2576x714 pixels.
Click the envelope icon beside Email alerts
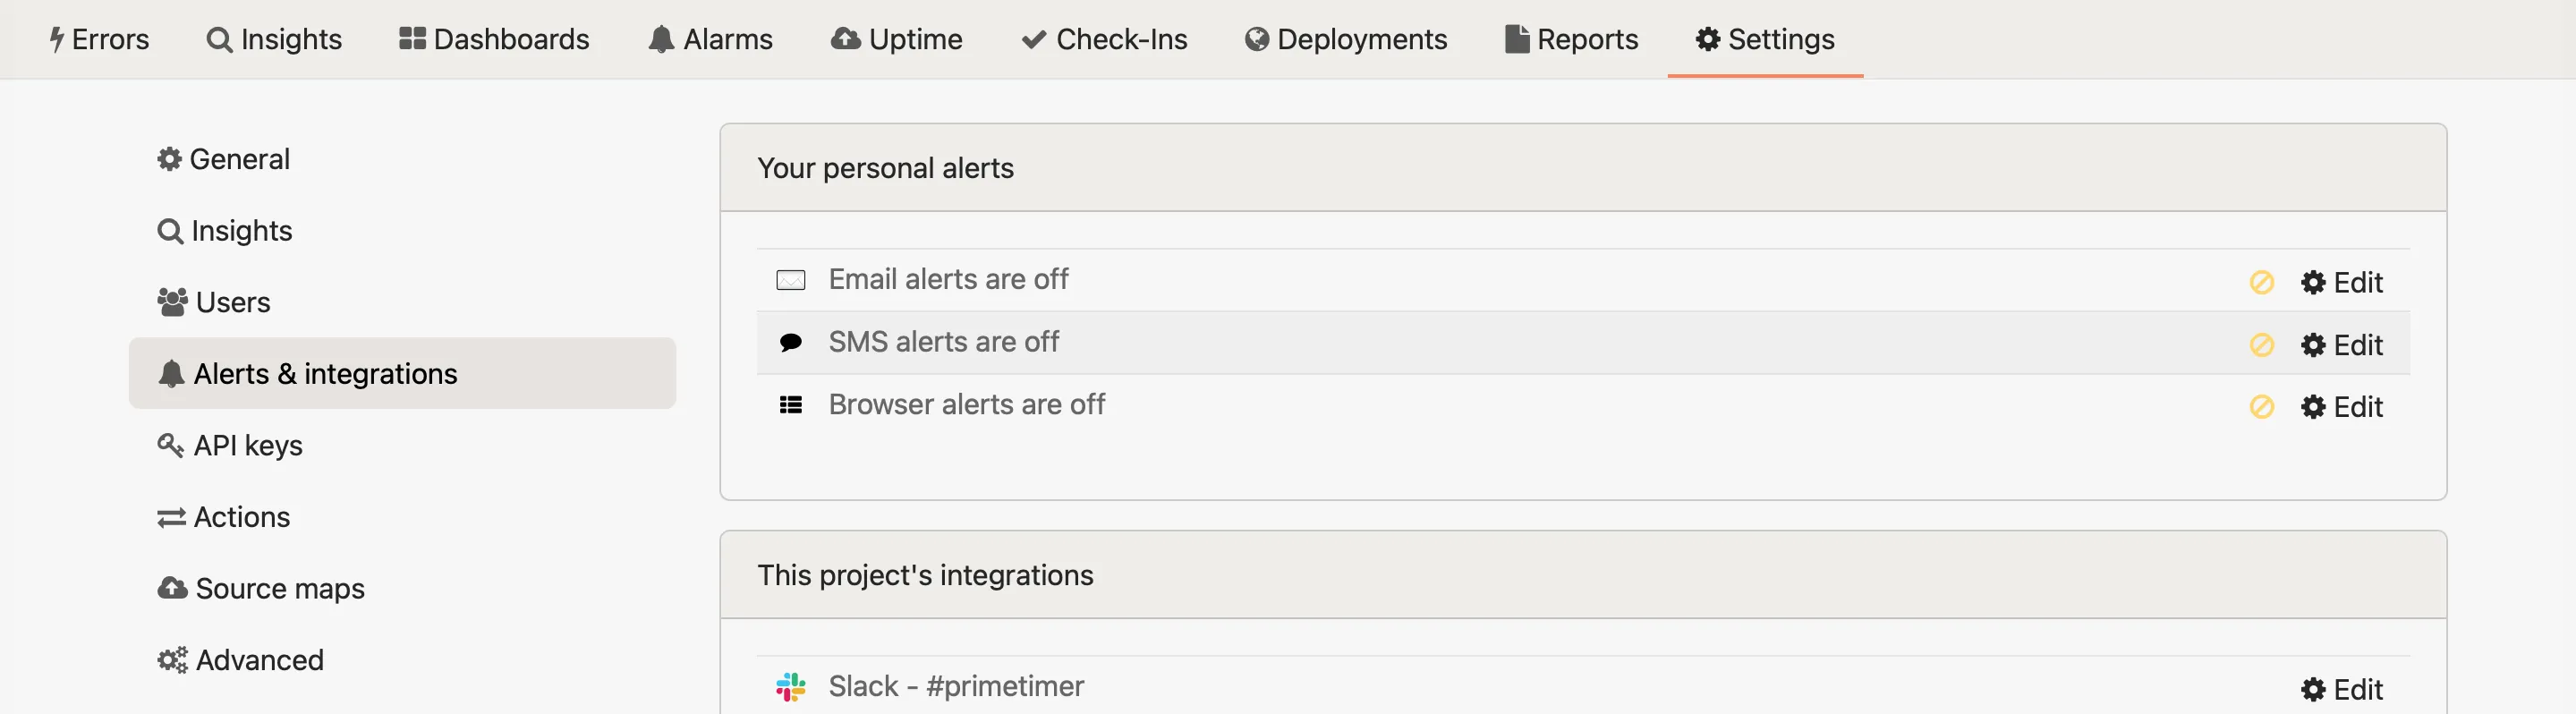click(x=790, y=280)
